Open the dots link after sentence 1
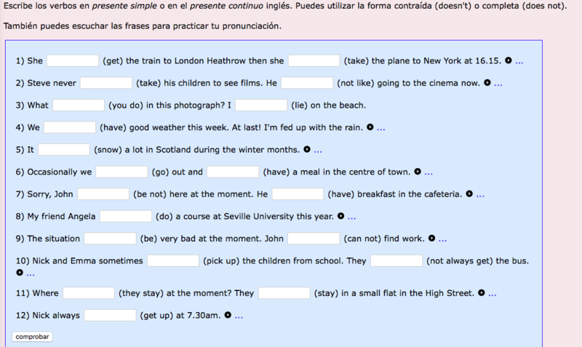The height and width of the screenshot is (347, 582). click(519, 62)
